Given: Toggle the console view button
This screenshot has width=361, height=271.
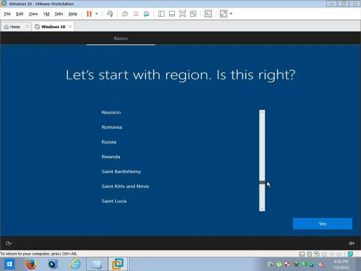Looking at the screenshot, I should tap(208, 14).
